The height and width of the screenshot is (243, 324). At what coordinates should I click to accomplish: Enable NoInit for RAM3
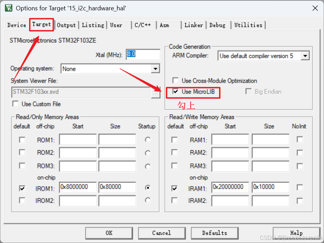[x=300, y=166]
